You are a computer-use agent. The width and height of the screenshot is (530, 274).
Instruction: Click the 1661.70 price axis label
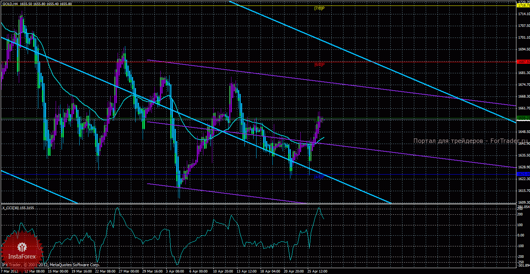tap(523, 108)
